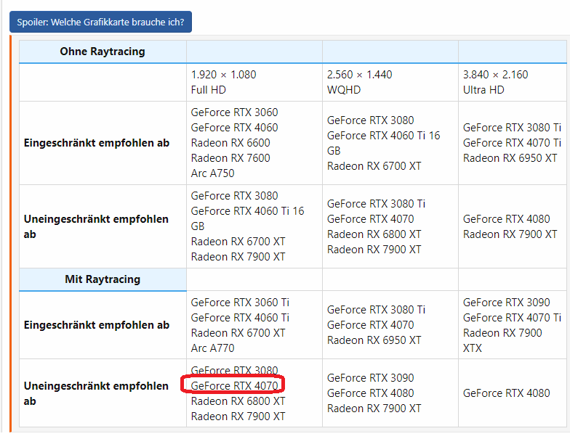Click the "Arc A750" entry
This screenshot has width=570, height=439.
click(x=212, y=173)
